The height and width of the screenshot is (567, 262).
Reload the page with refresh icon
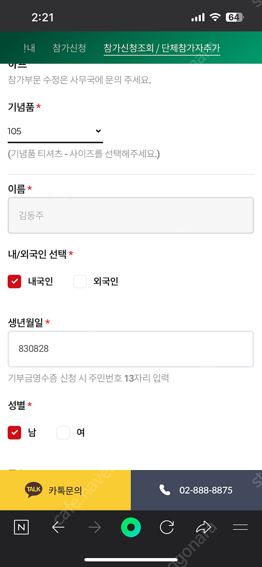[x=167, y=527]
